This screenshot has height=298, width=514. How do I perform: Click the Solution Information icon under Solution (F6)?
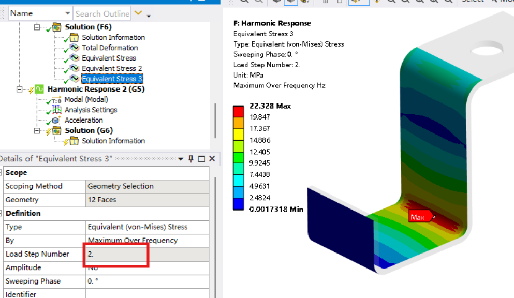coord(75,37)
